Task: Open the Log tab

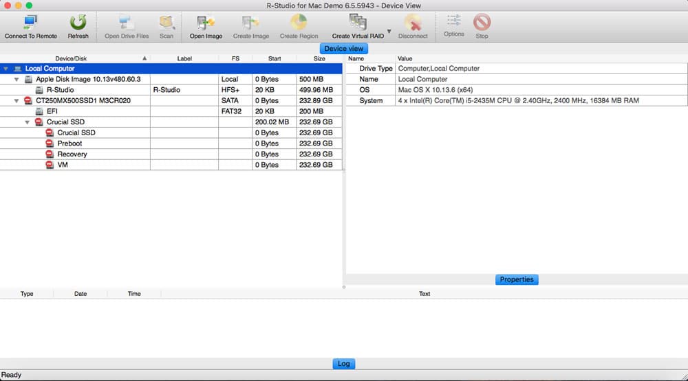Action: (x=343, y=363)
